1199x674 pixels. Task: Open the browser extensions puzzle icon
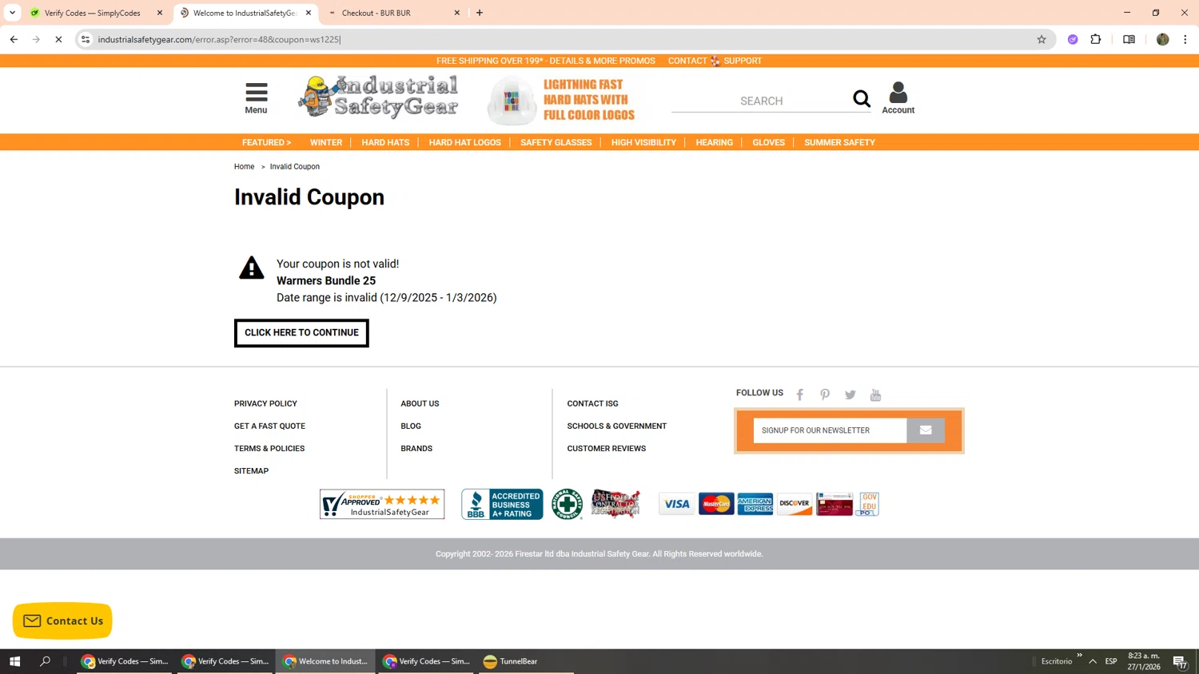coord(1096,39)
